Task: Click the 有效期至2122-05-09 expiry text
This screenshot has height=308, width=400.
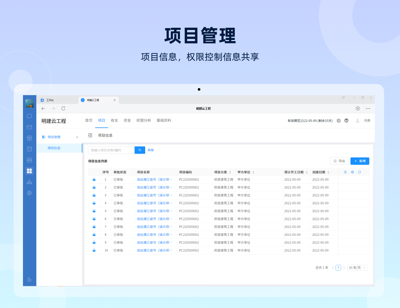Action: click(x=310, y=121)
